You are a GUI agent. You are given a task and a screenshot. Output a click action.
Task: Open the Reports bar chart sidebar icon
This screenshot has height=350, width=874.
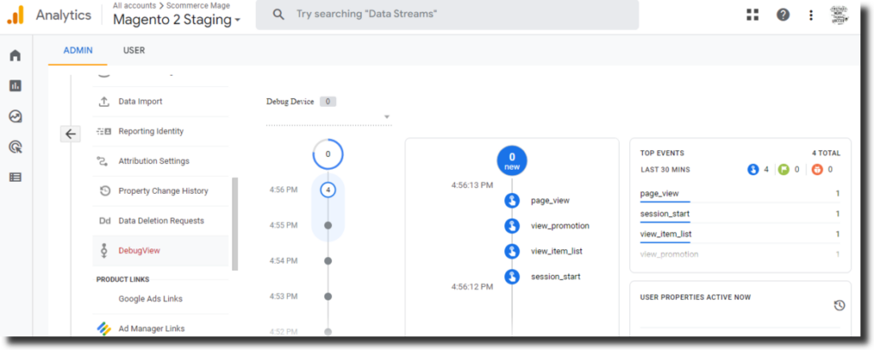[x=15, y=86]
